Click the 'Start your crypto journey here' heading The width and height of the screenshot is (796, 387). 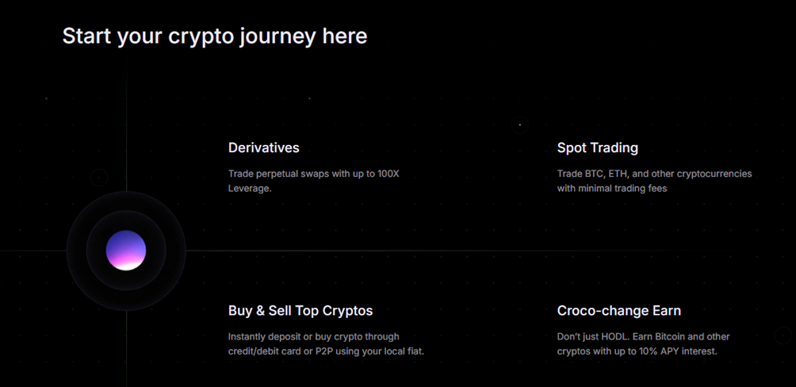(215, 36)
